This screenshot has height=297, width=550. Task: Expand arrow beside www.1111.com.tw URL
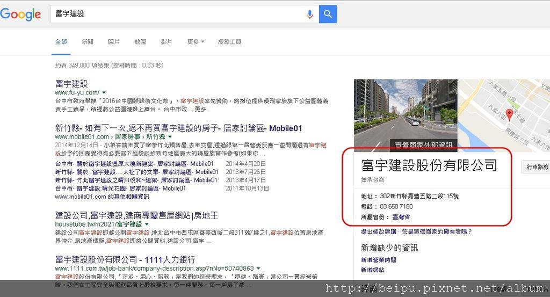click(x=258, y=268)
